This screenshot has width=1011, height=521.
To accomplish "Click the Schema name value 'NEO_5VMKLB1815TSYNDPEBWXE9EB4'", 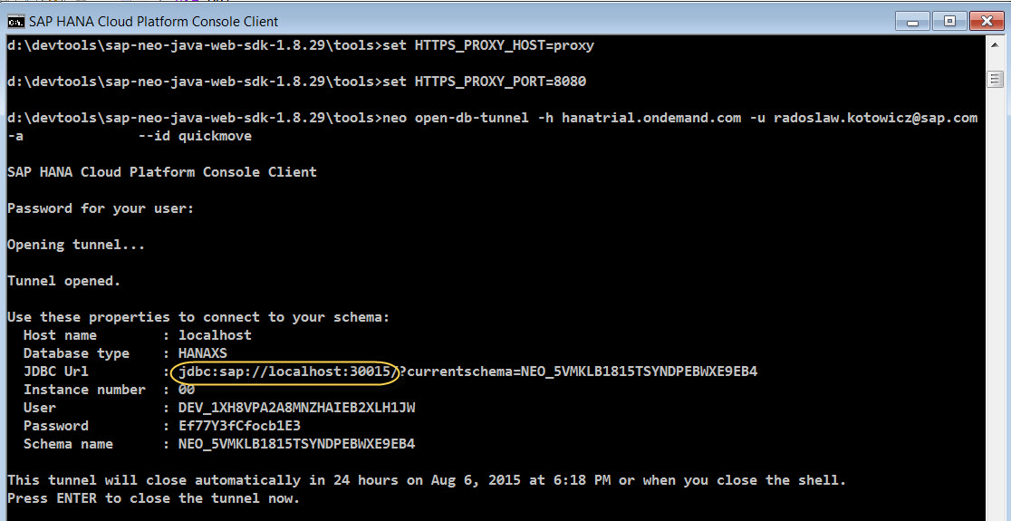I will pos(297,444).
